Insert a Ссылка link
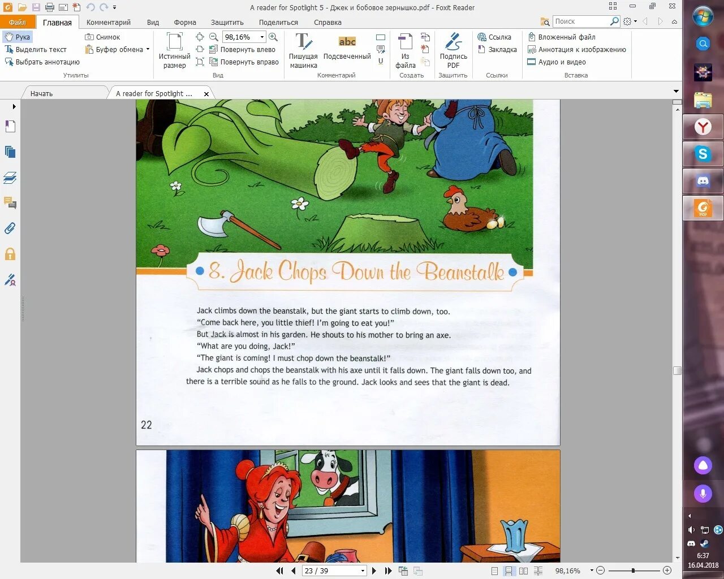The height and width of the screenshot is (579, 724). pyautogui.click(x=494, y=37)
